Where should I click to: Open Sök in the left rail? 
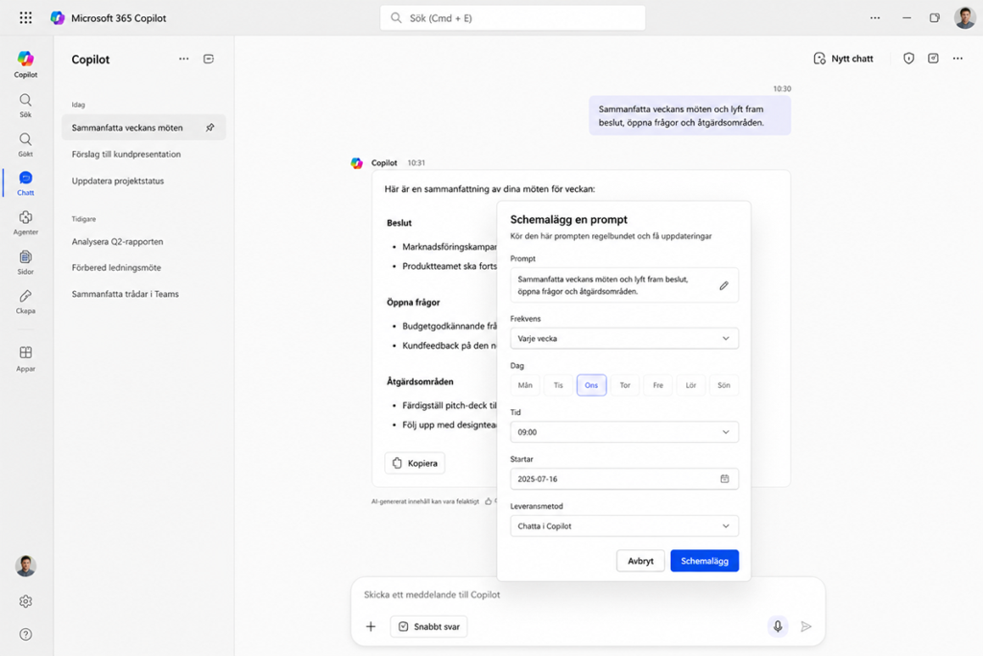point(26,106)
